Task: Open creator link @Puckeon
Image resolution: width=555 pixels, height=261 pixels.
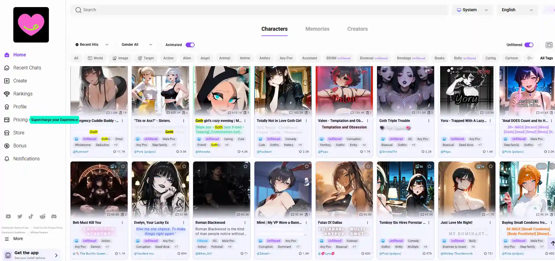Action: tap(264, 152)
